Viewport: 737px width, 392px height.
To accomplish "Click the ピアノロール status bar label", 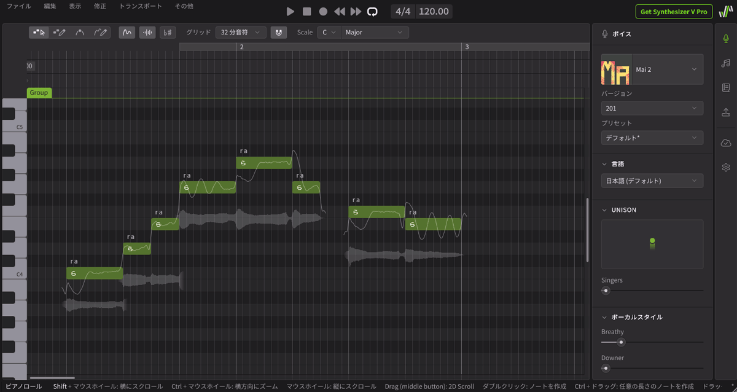I will [x=23, y=386].
